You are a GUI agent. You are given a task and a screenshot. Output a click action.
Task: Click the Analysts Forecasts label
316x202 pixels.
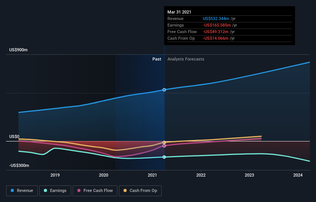186,59
